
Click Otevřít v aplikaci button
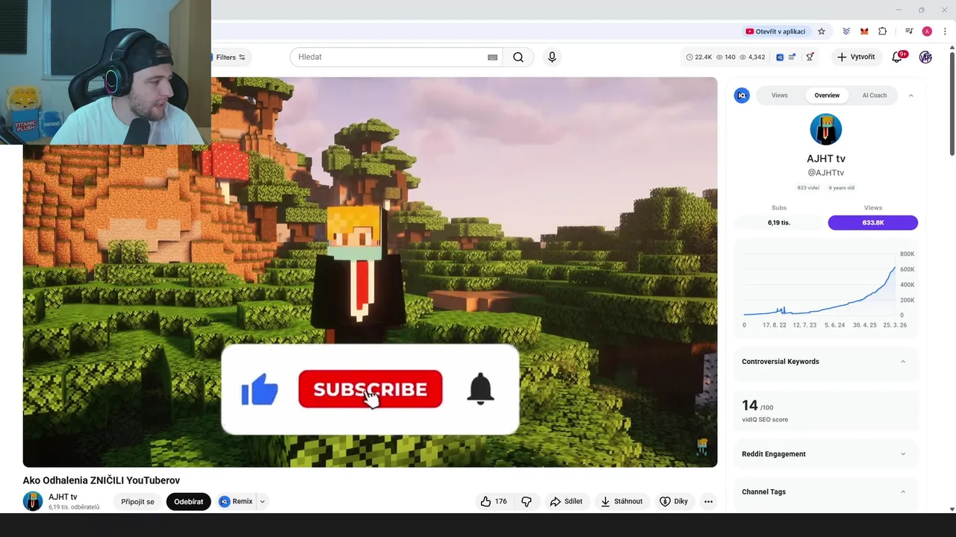pos(775,31)
